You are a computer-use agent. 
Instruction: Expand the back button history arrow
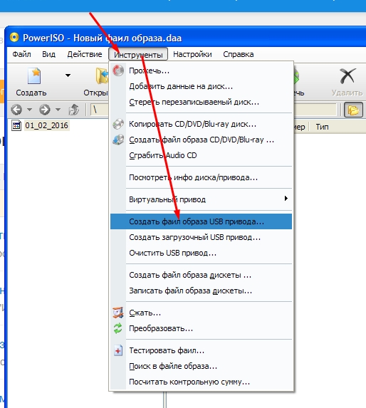pyautogui.click(x=29, y=110)
